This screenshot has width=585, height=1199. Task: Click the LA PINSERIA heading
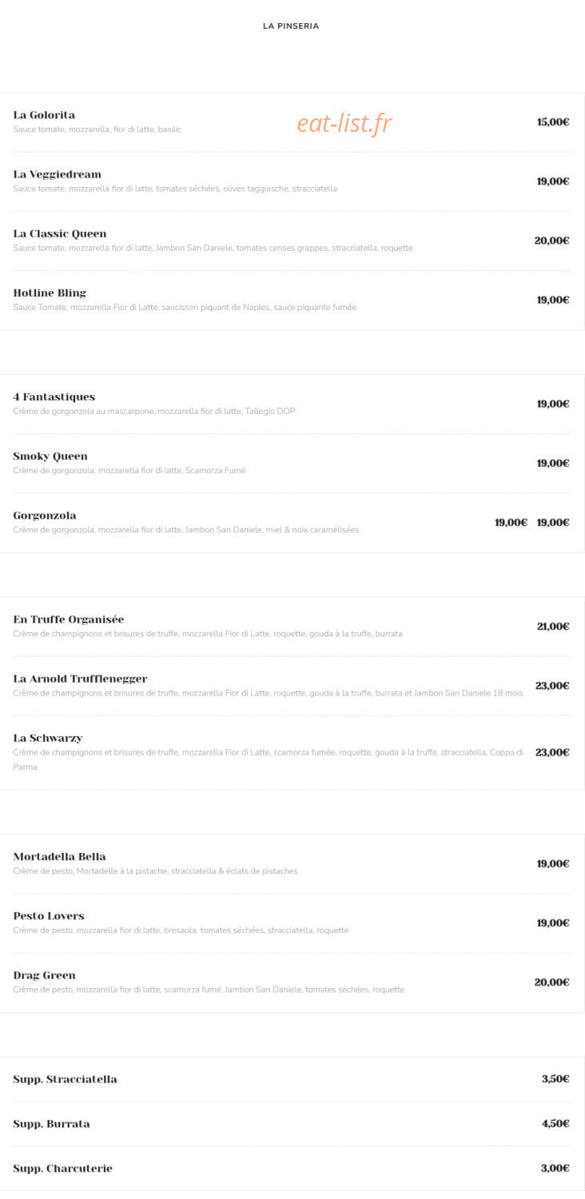pyautogui.click(x=291, y=26)
